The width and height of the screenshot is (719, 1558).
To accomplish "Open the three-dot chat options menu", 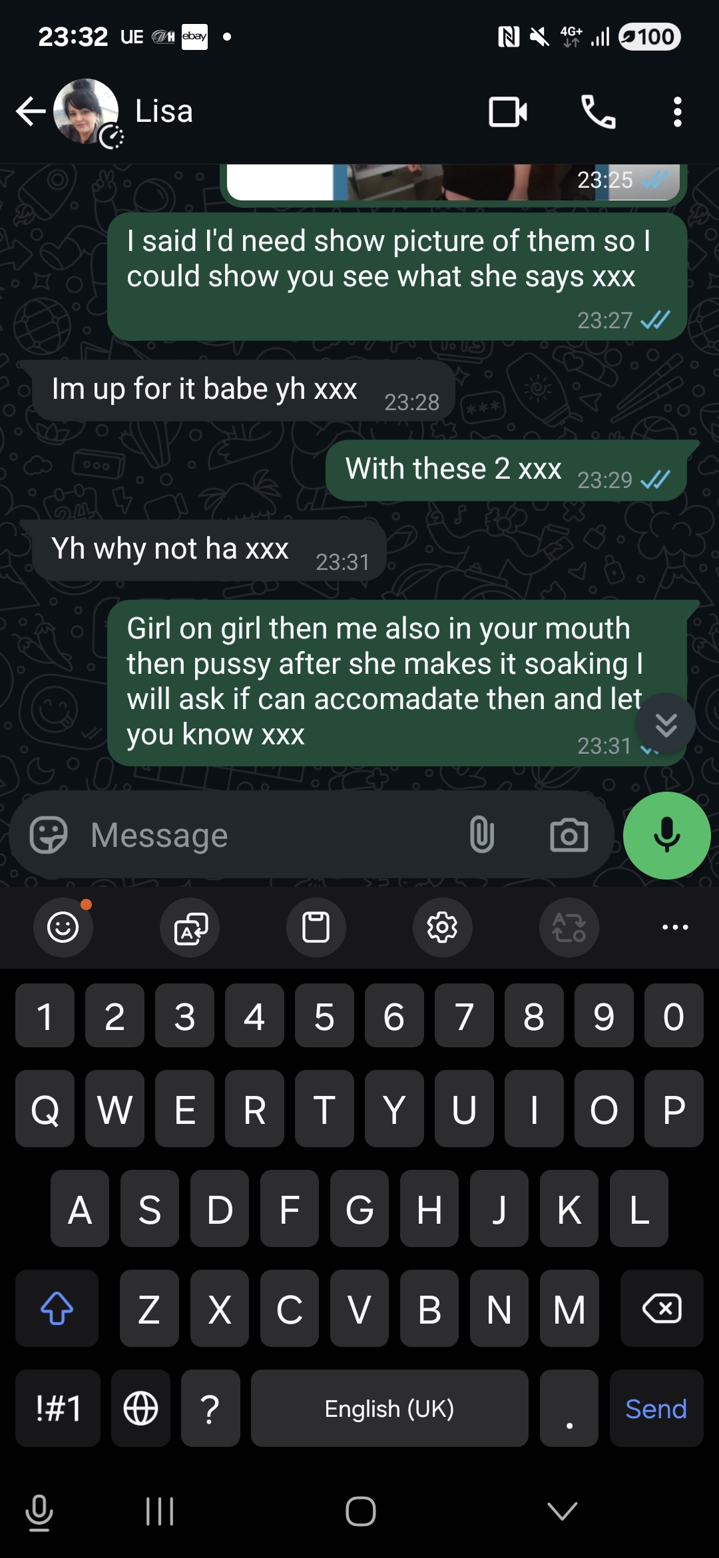I will pos(677,112).
